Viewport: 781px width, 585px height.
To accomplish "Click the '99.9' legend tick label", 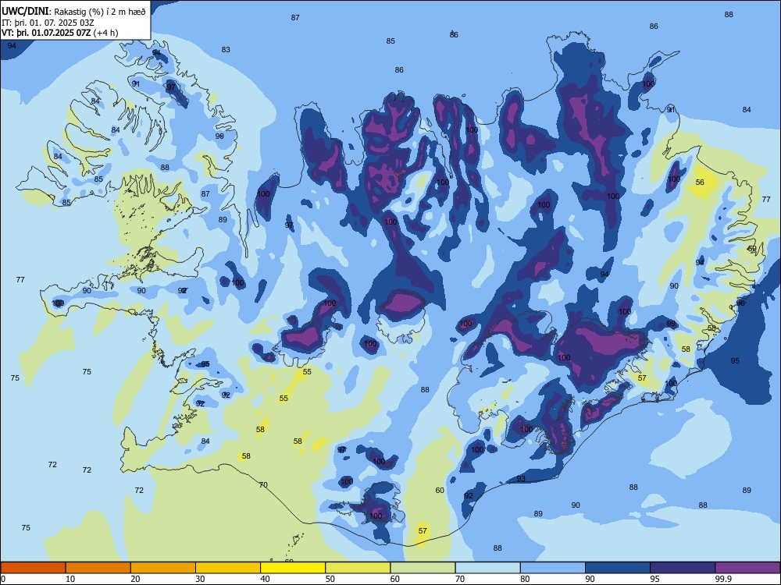I will (722, 579).
